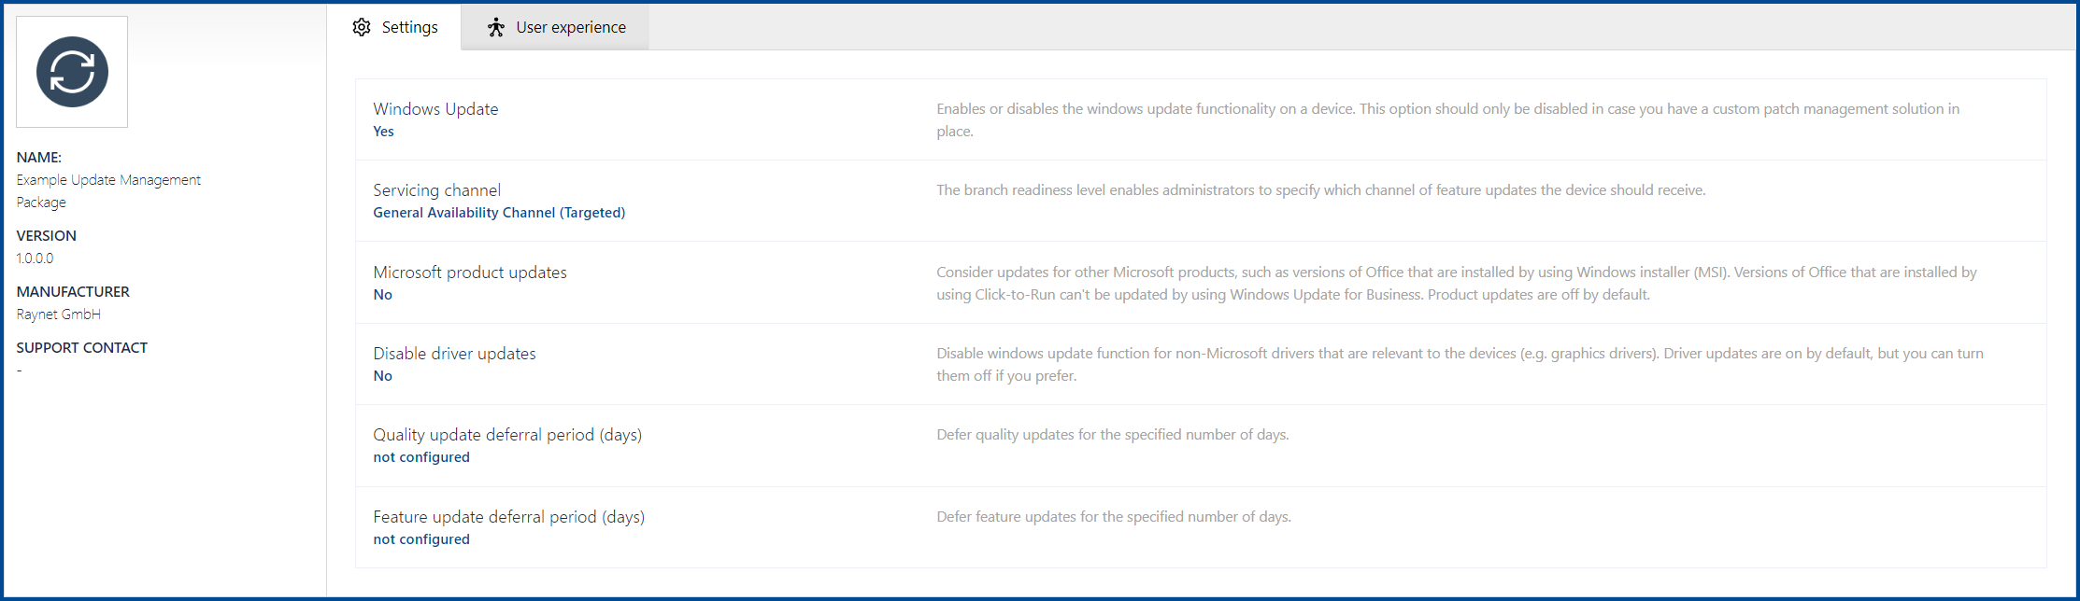
Task: Open the Windows Update setting
Action: click(435, 108)
